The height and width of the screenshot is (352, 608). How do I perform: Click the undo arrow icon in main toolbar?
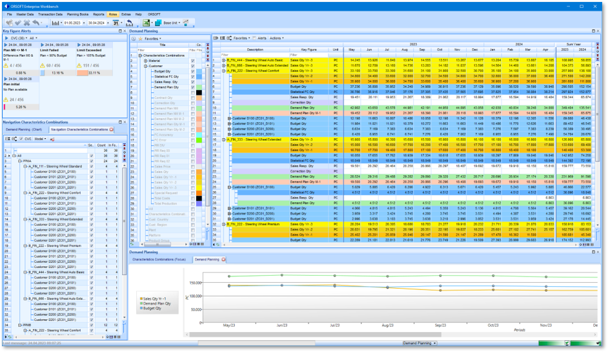(35, 23)
